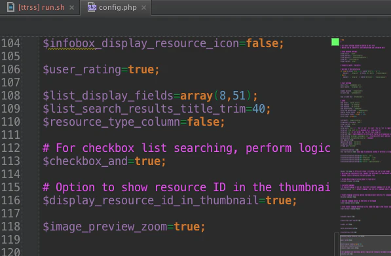
Task: Click line number 112 in gutter
Action: tap(10, 148)
